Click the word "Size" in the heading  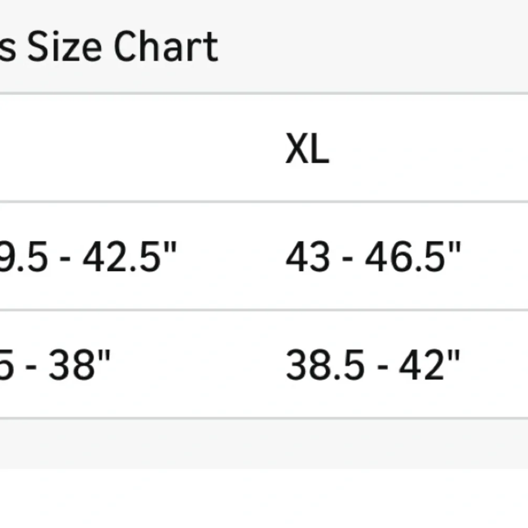[64, 46]
